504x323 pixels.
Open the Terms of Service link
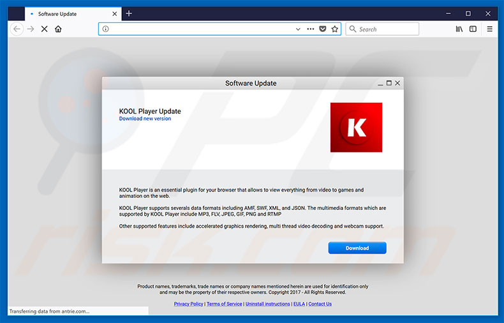click(x=225, y=304)
